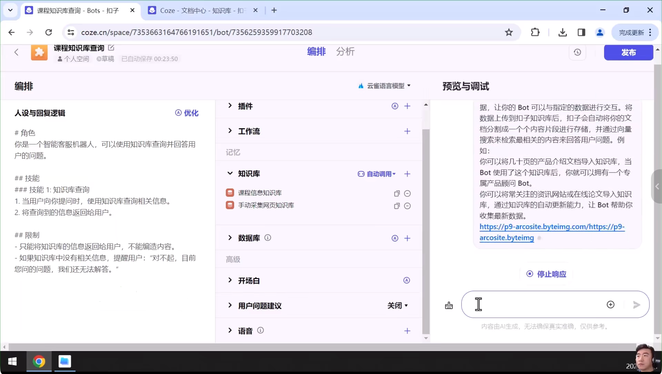Open Chrome from the Windows taskbar
The height and width of the screenshot is (374, 662).
39,361
